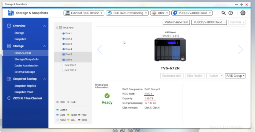The width and height of the screenshot is (255, 132).
Task: Open the Recover dropdown
Action: pyautogui.click(x=237, y=22)
